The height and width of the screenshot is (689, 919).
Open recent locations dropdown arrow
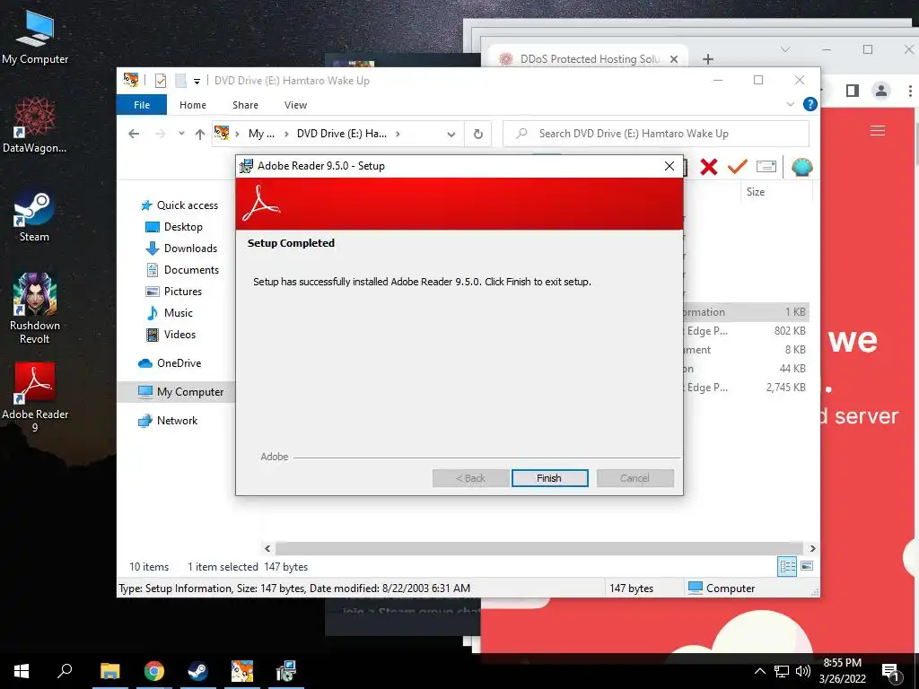click(x=181, y=134)
